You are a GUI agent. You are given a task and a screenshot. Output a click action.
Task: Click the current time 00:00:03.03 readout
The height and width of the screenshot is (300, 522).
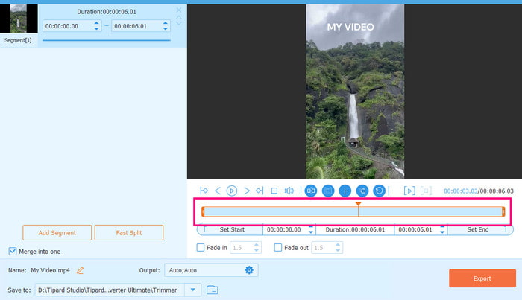click(x=460, y=191)
